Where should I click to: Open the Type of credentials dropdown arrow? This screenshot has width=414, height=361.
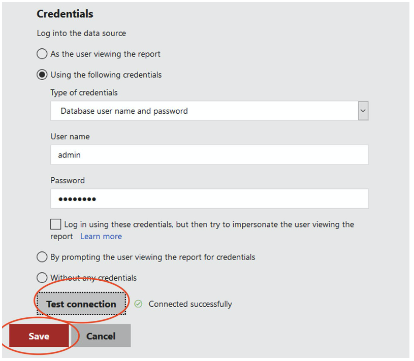click(x=363, y=111)
